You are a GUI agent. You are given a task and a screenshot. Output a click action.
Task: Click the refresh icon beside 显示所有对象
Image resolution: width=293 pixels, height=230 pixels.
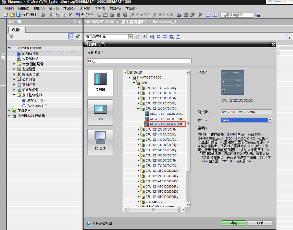(x=137, y=37)
